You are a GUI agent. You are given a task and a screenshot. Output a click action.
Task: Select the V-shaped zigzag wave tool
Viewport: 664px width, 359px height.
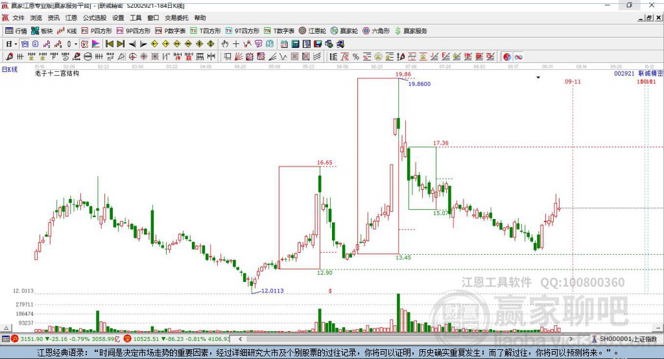point(283,57)
